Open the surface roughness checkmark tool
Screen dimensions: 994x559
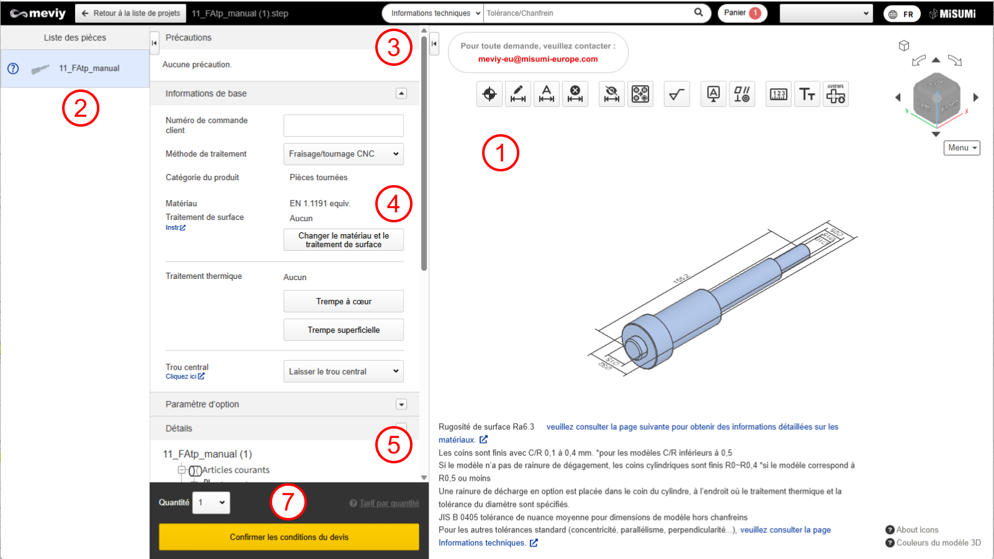(677, 94)
